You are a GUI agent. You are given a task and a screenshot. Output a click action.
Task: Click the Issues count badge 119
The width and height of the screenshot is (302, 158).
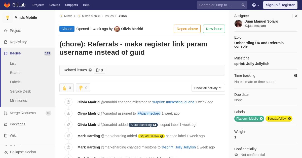(x=48, y=53)
